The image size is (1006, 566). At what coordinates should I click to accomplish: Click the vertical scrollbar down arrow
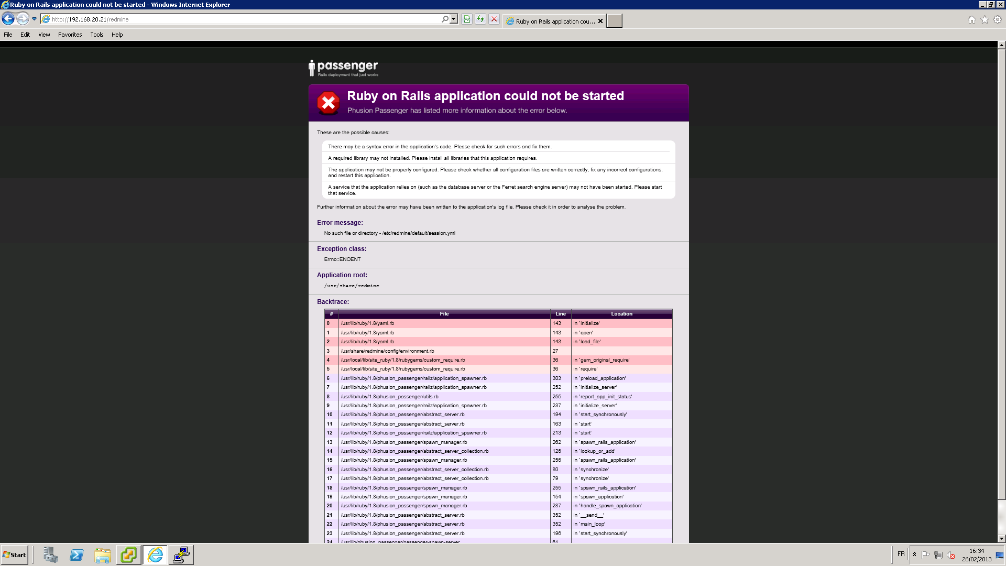(1001, 539)
